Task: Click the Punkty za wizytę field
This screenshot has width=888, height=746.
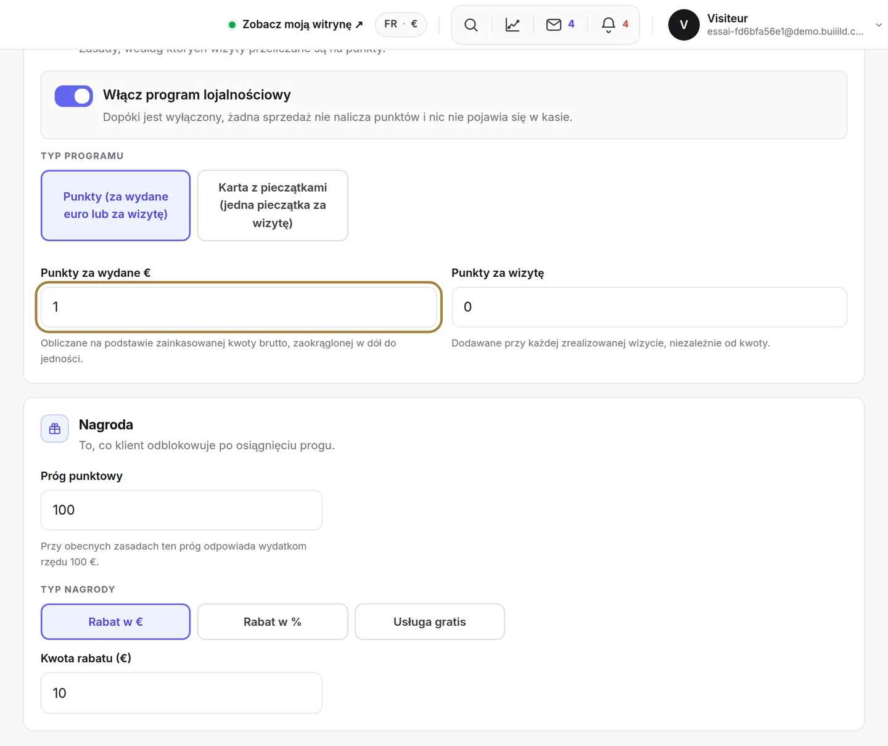Action: tap(649, 307)
